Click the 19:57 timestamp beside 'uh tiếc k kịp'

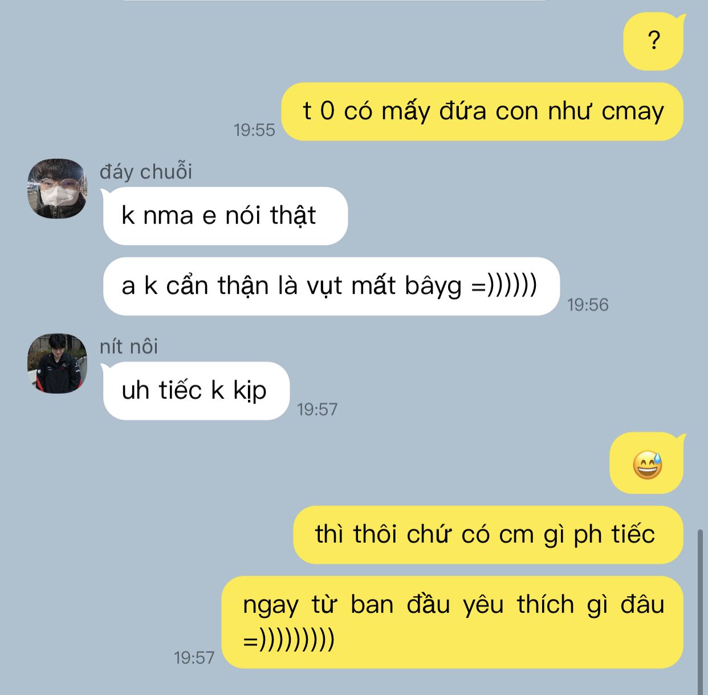pyautogui.click(x=317, y=409)
